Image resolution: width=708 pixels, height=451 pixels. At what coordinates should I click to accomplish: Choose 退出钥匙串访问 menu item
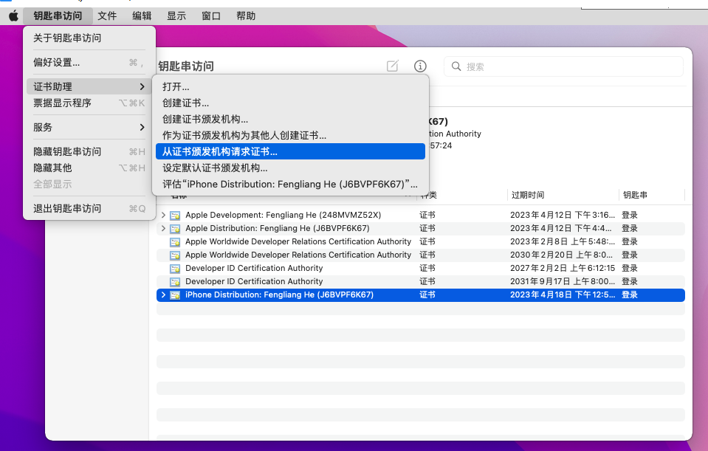pos(67,208)
